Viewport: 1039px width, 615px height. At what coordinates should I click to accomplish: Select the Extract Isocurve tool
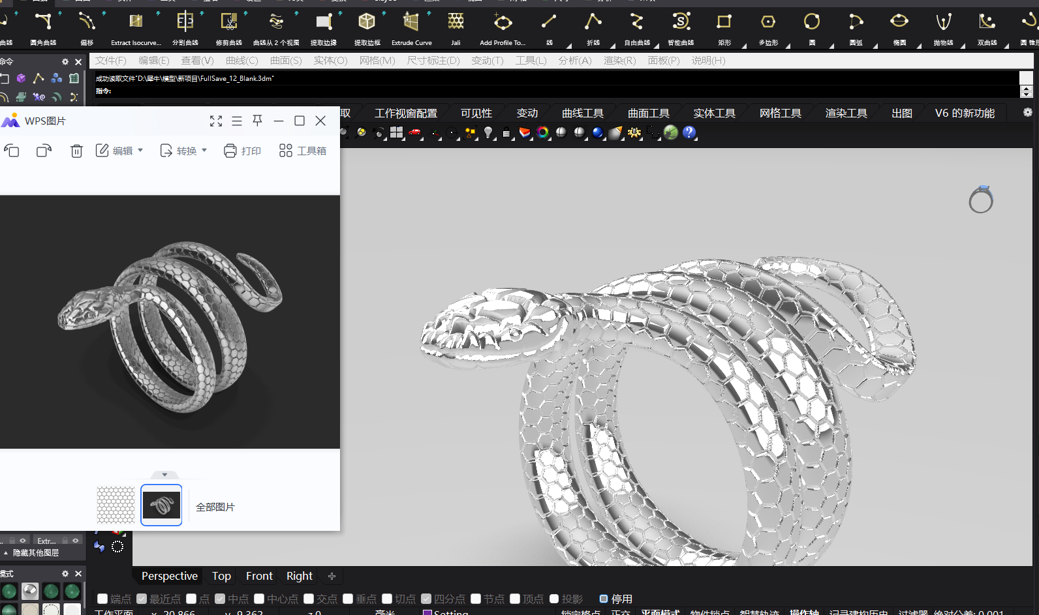pos(136,23)
